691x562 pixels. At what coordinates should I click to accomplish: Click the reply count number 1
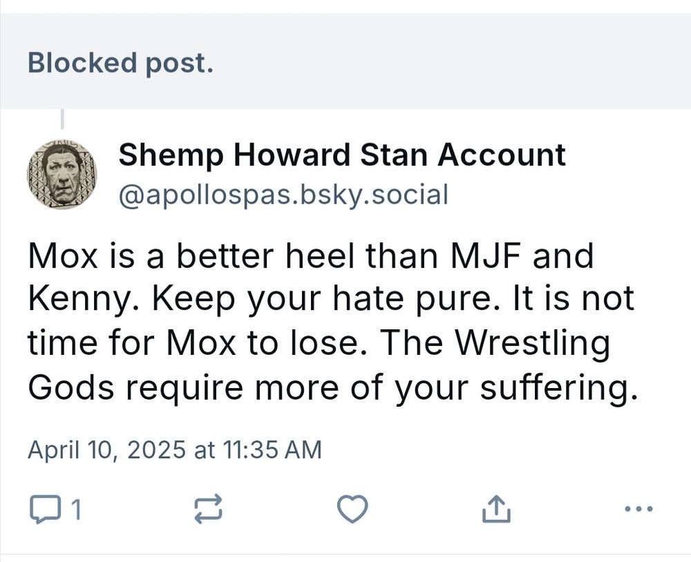76,511
